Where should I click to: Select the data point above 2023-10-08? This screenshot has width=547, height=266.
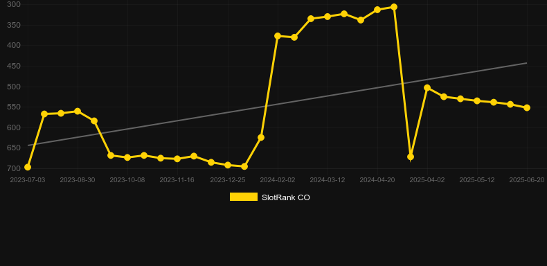click(127, 157)
